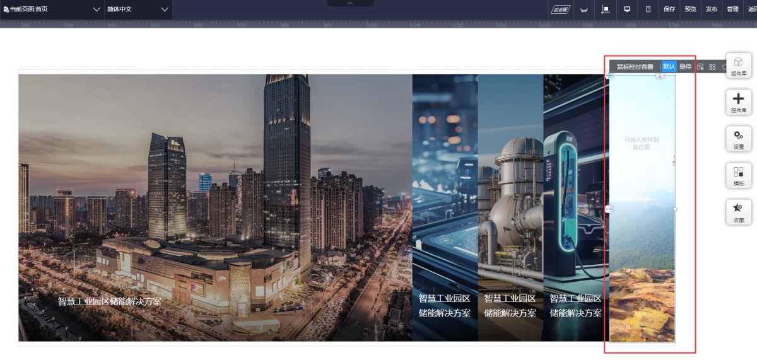Click the 可拖入控件到此位置 placeholder text

point(642,143)
